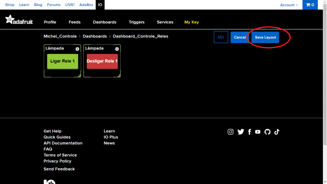Open Terms of Service link

[x=60, y=155]
